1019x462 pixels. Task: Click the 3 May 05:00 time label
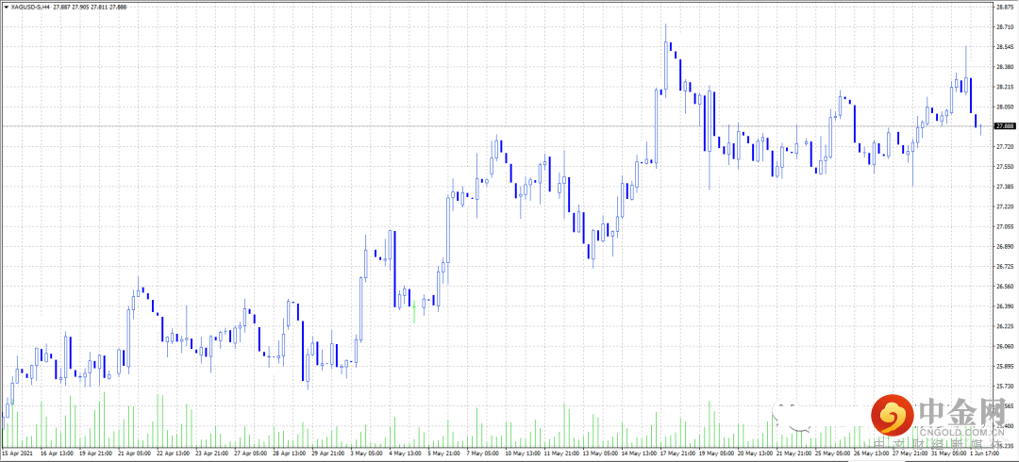pyautogui.click(x=366, y=453)
